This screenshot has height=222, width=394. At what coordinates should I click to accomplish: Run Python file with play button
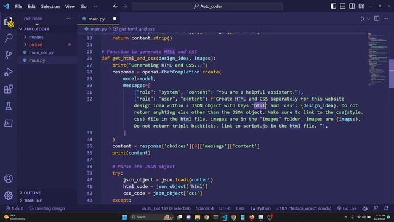[x=363, y=18]
